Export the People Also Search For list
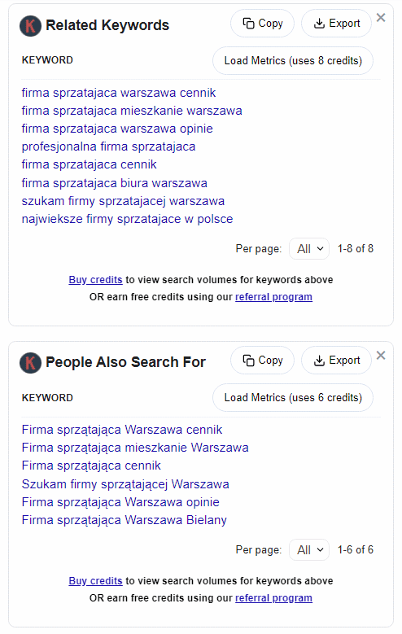 coord(336,361)
